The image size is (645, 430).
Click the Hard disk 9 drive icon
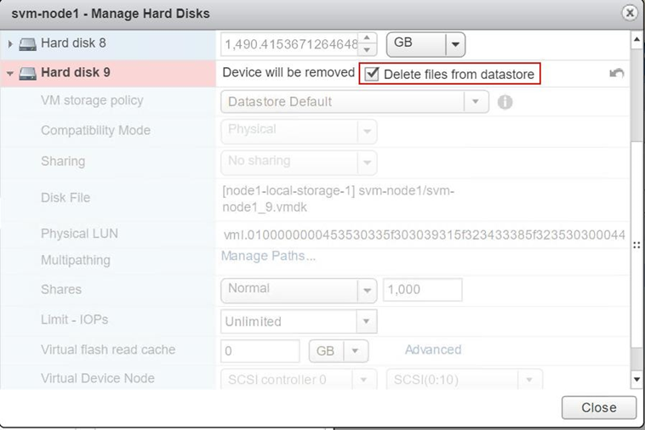28,73
